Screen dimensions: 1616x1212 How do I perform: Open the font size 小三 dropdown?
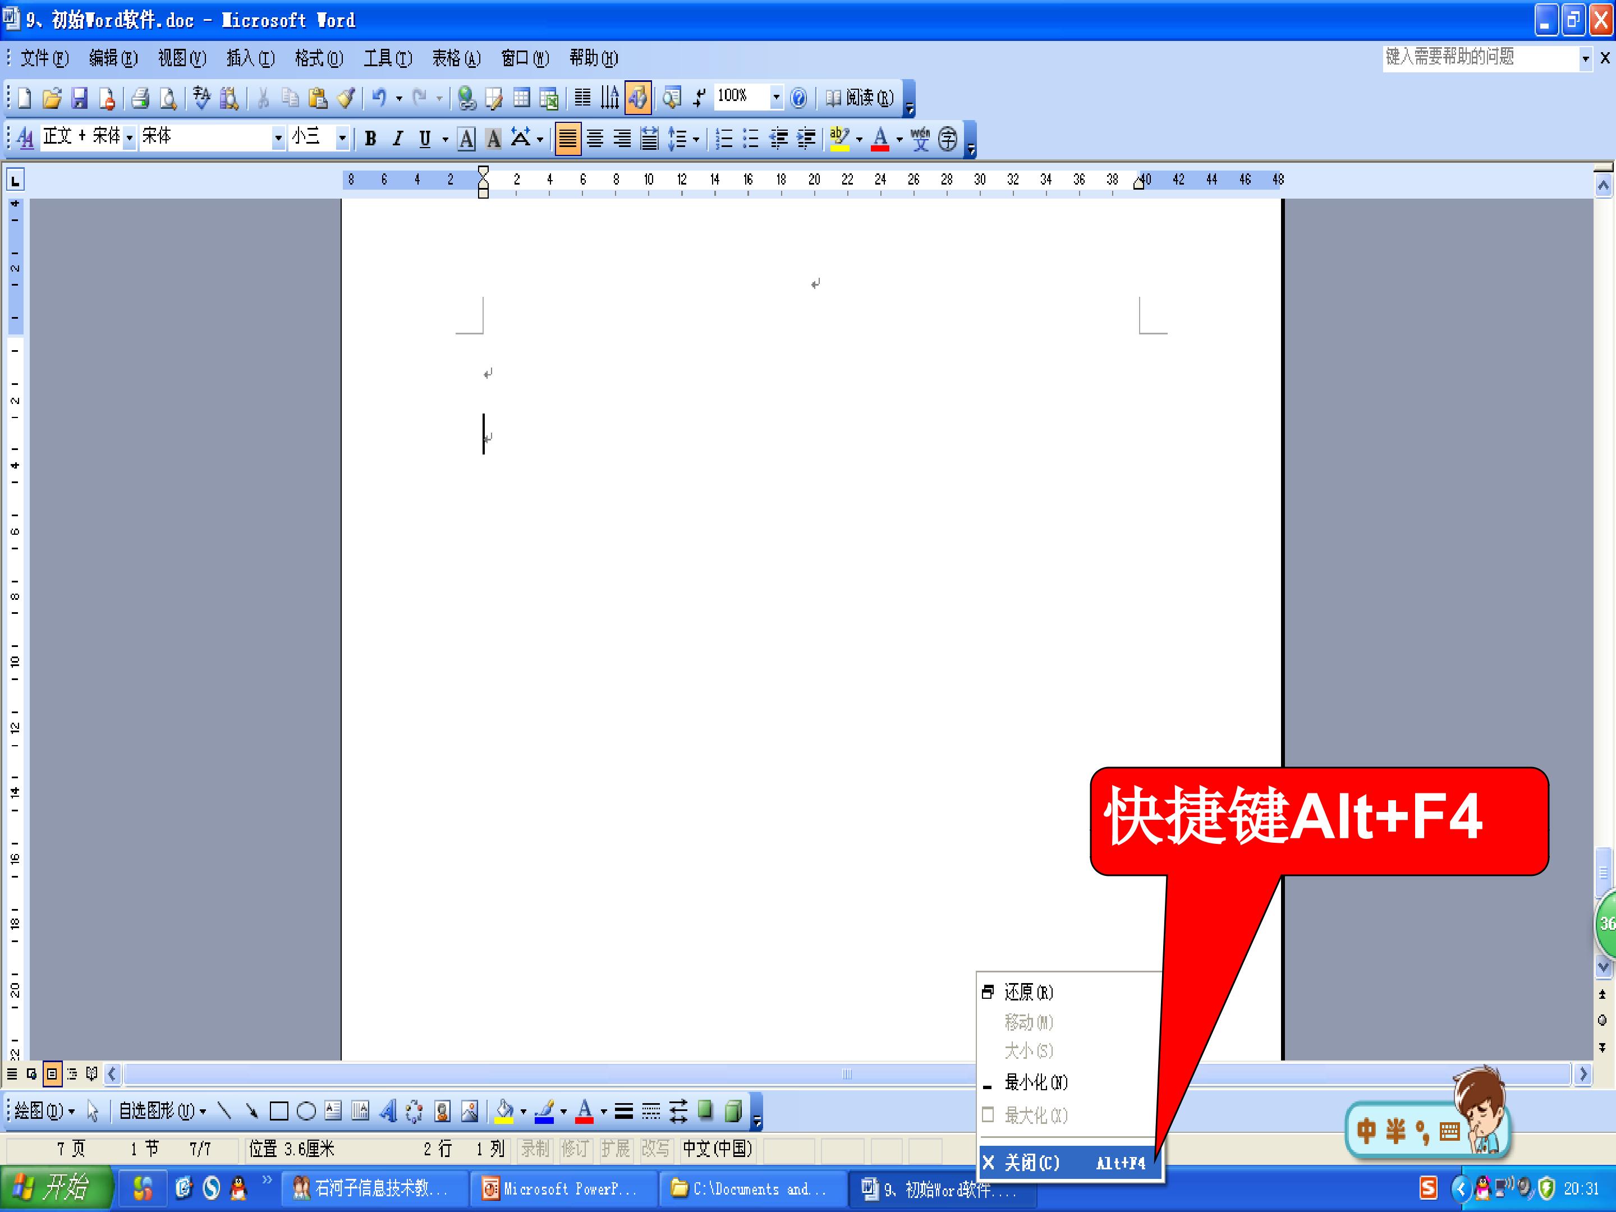pyautogui.click(x=341, y=137)
